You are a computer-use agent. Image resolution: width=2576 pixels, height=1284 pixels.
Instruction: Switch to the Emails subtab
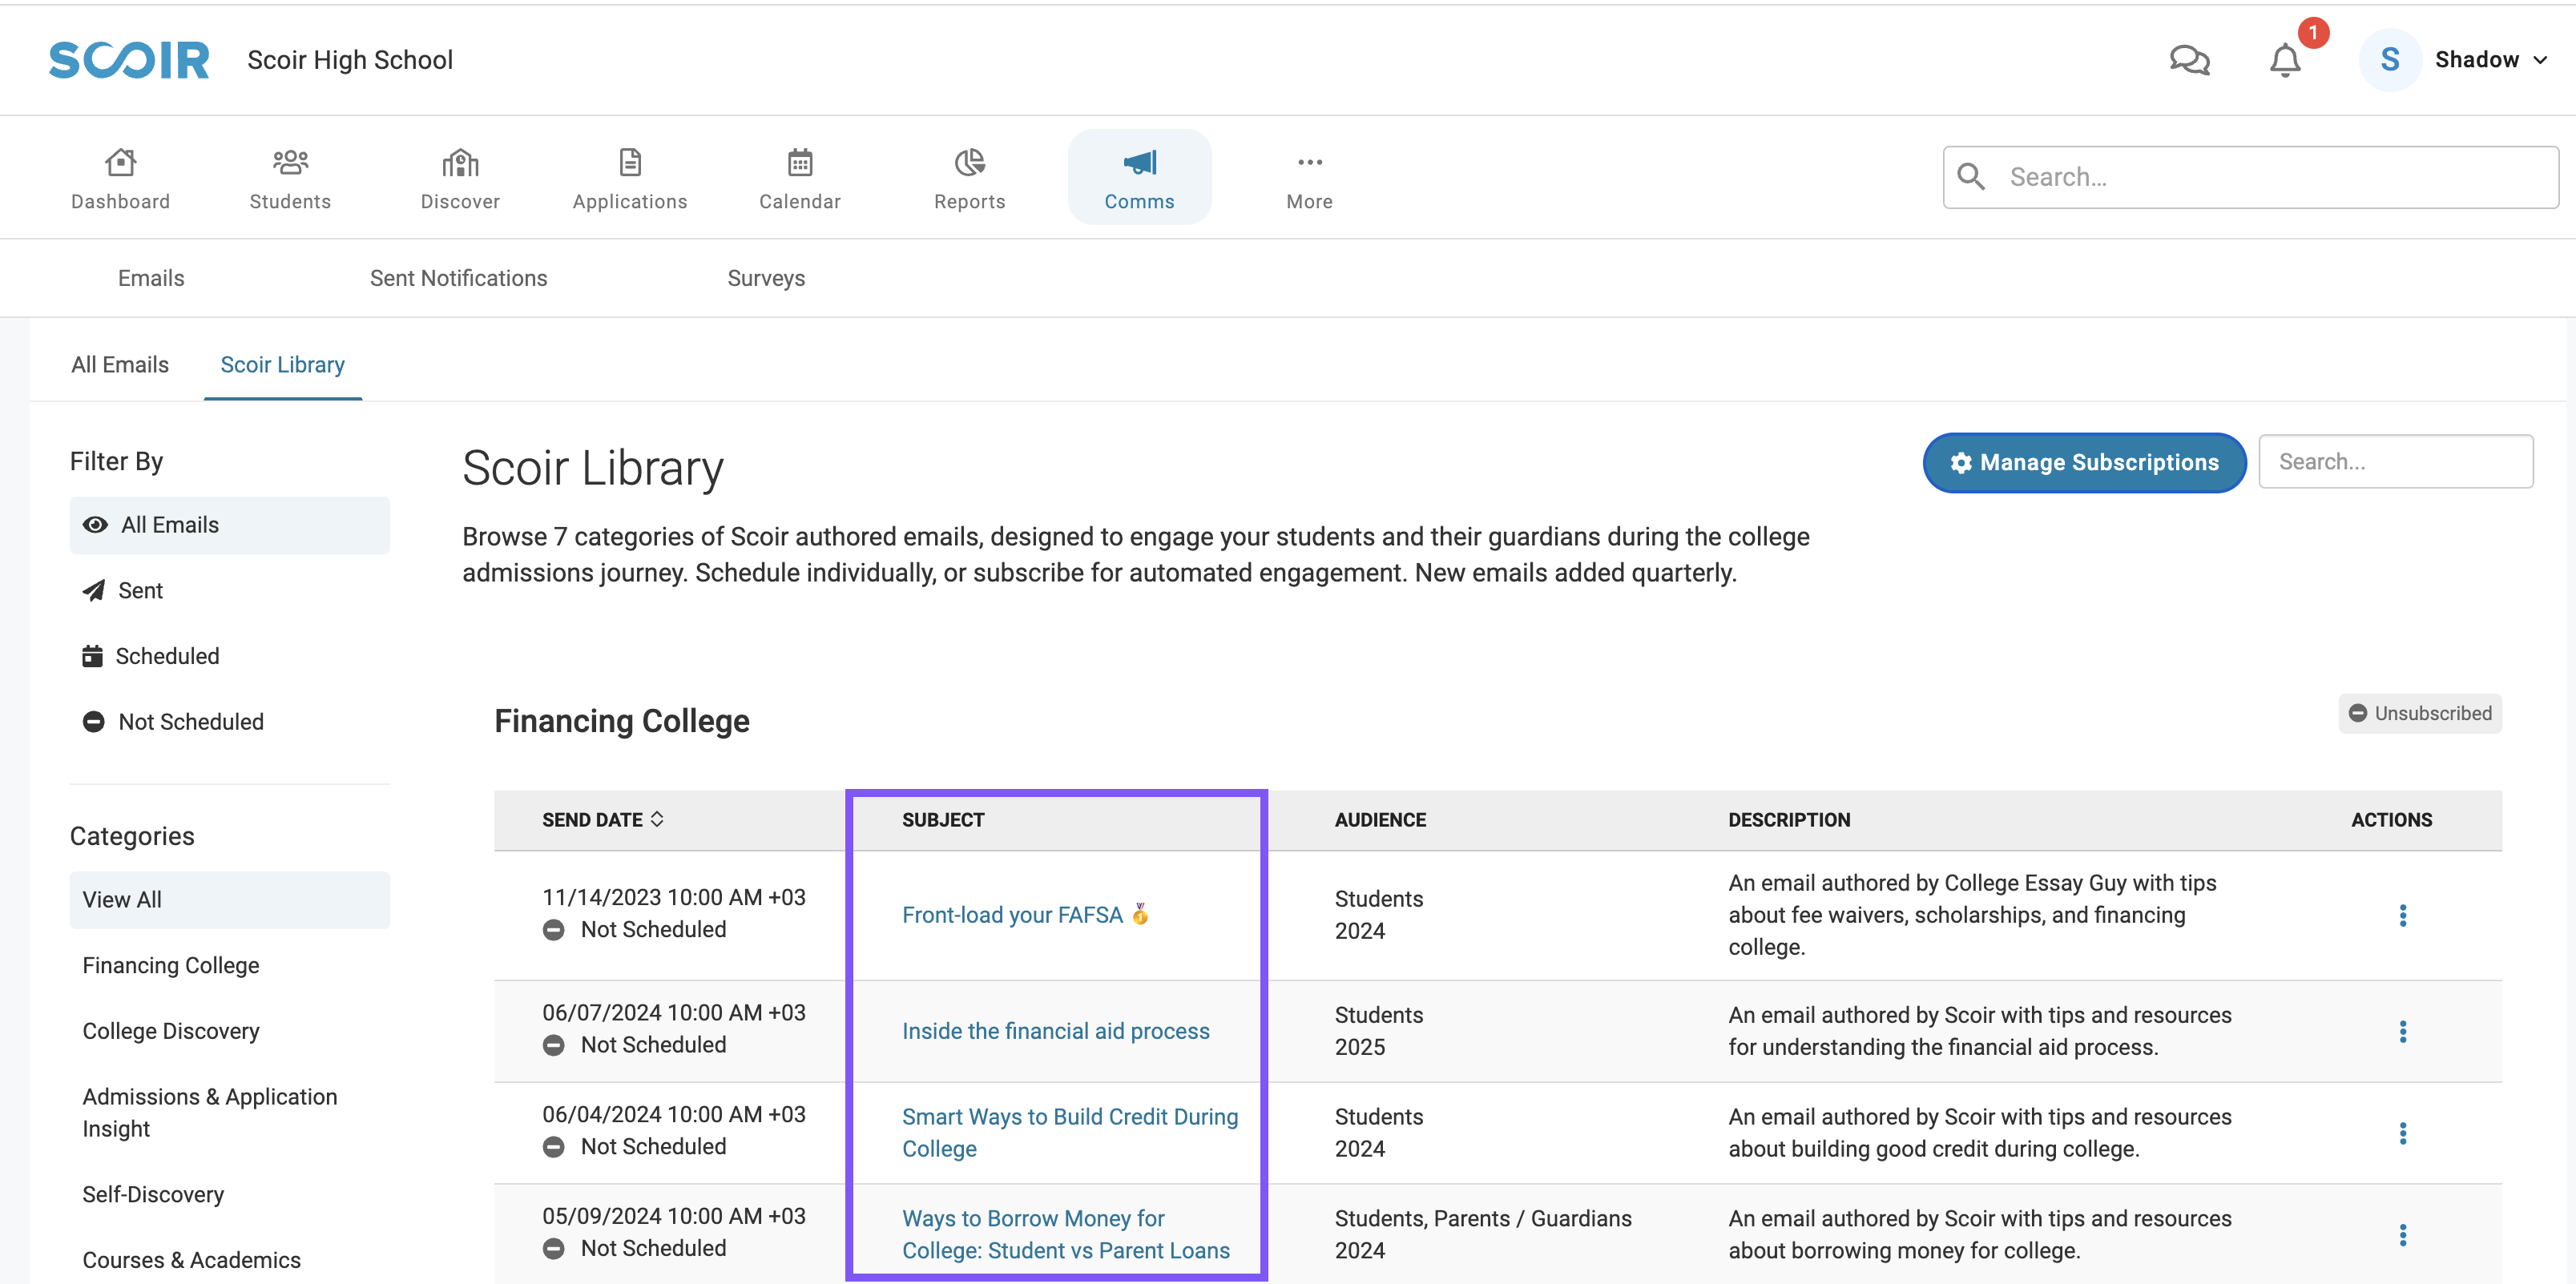pos(151,278)
